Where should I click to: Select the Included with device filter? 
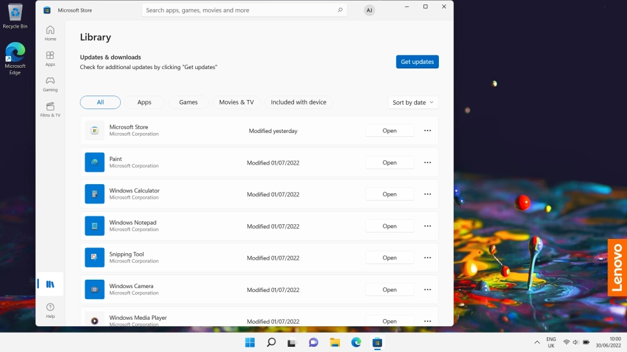[x=299, y=102]
